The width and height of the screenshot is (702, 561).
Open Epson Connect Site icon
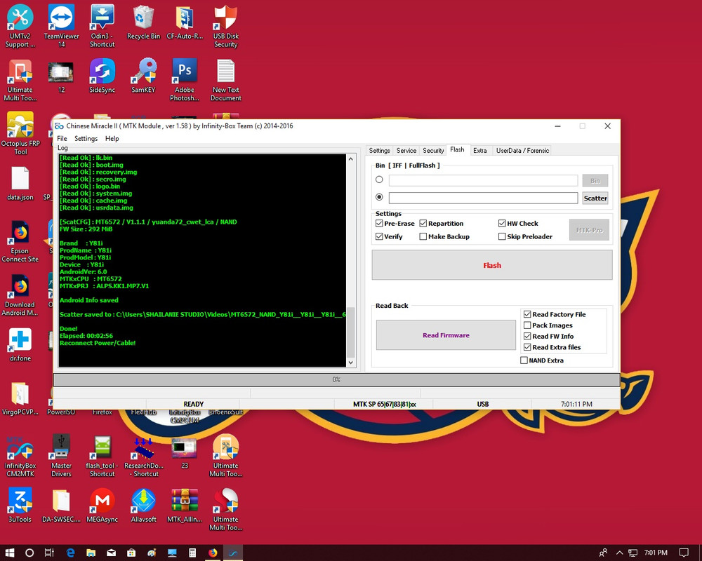20,241
